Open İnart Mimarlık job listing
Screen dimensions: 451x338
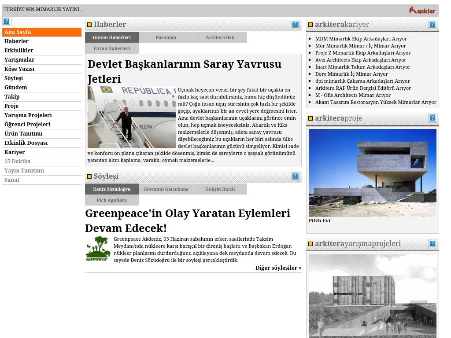click(363, 67)
